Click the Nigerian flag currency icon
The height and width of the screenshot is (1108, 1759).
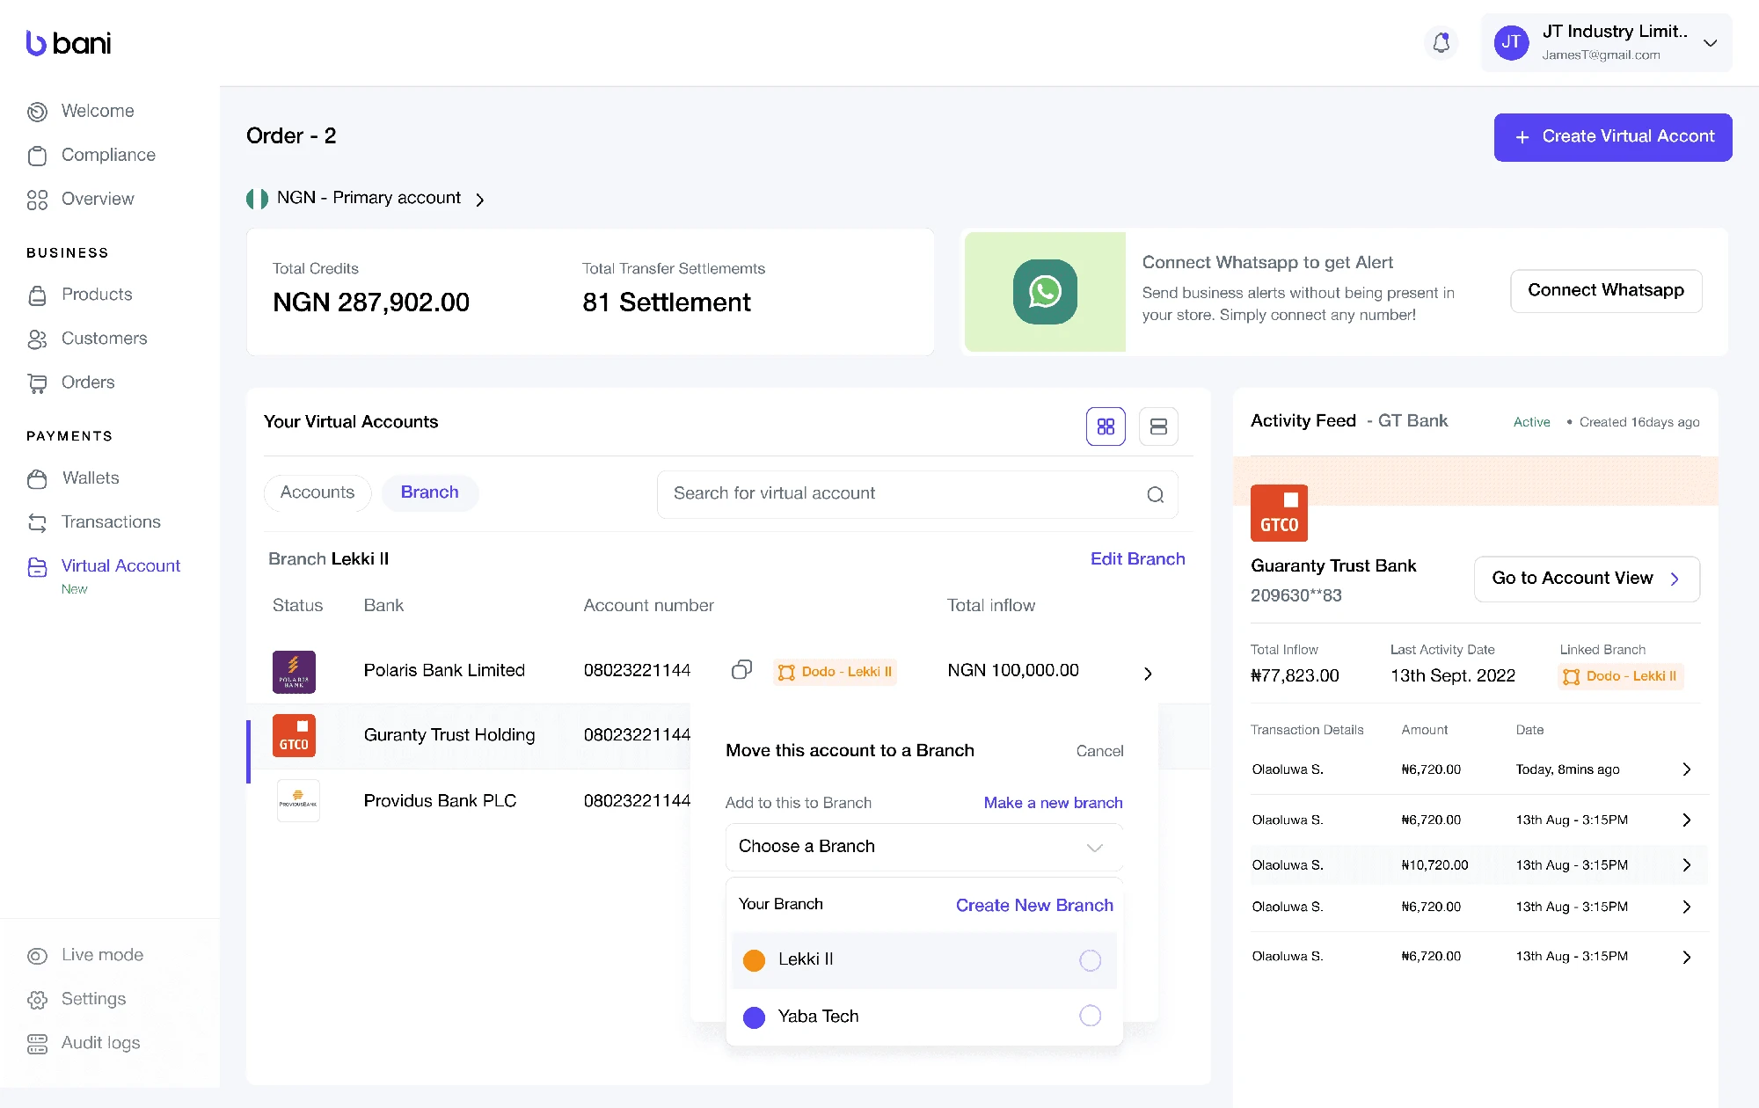[257, 199]
